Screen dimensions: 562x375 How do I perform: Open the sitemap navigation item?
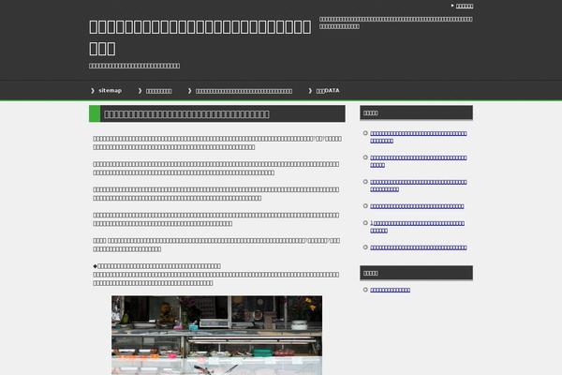[x=110, y=90]
